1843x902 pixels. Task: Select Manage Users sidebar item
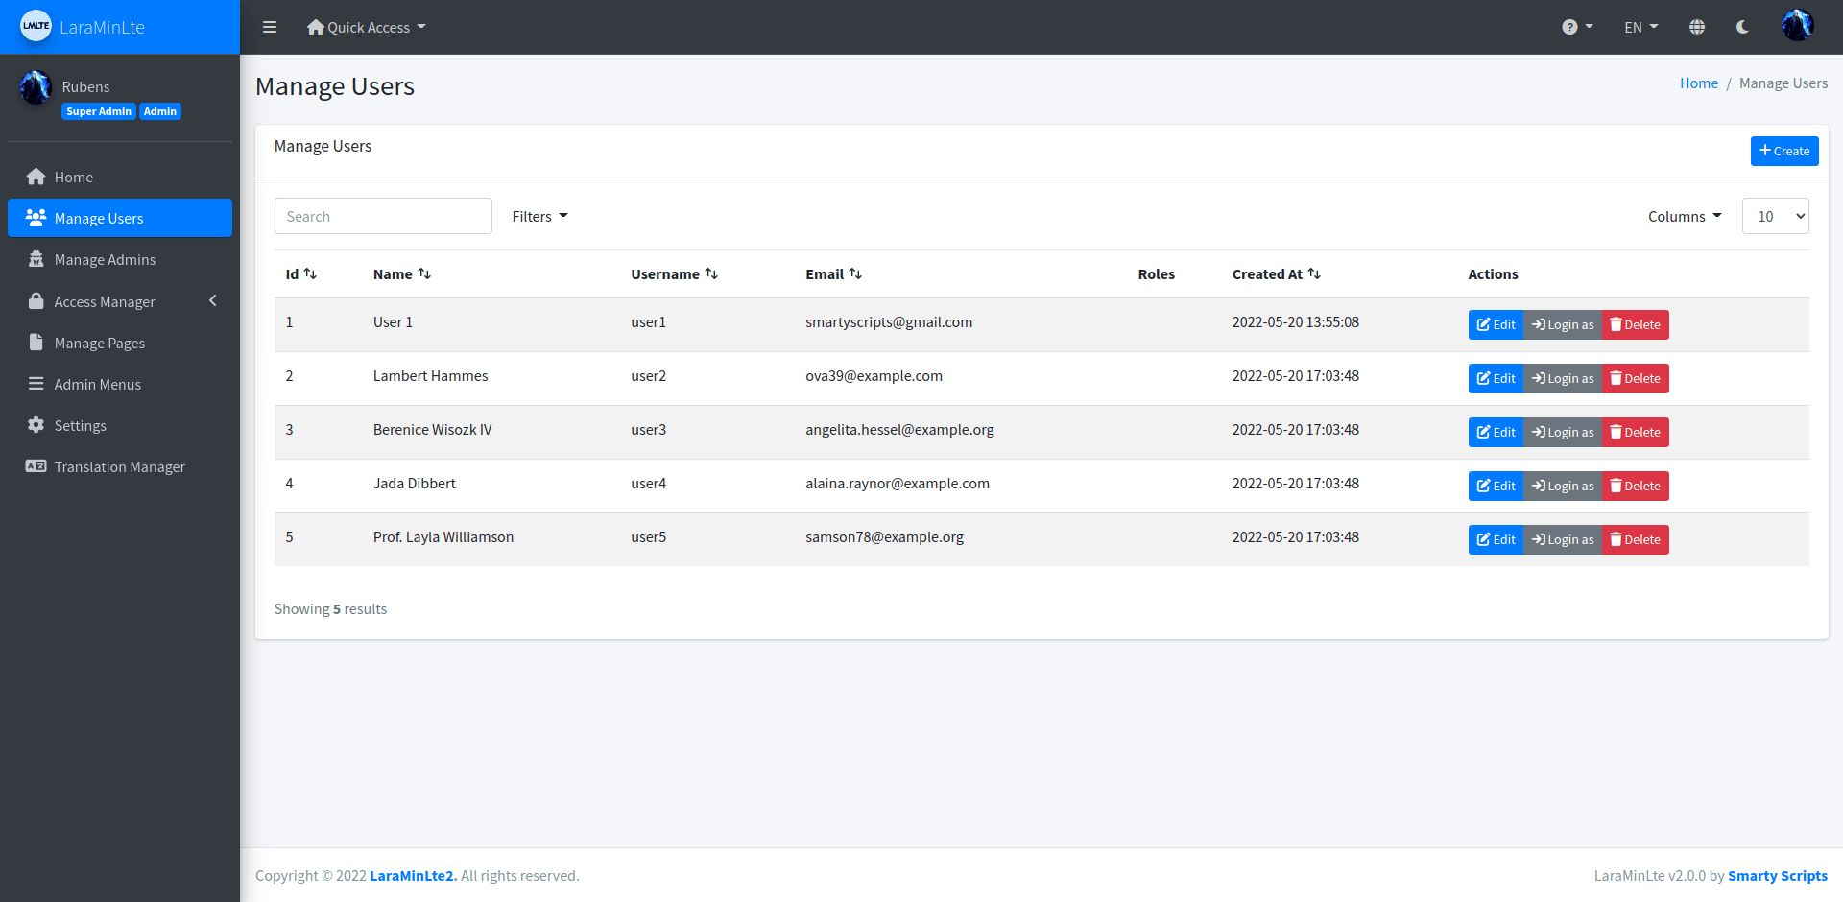click(120, 218)
